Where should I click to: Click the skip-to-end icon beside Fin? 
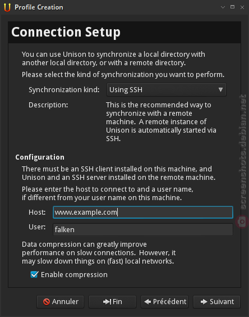(x=107, y=302)
